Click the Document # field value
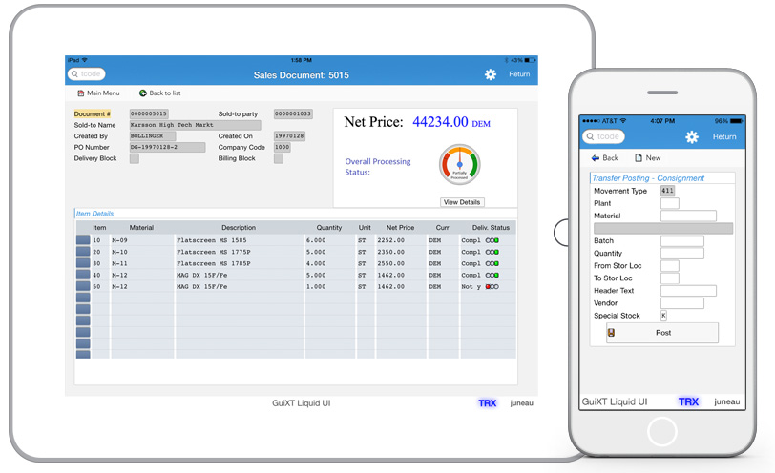 pos(149,114)
